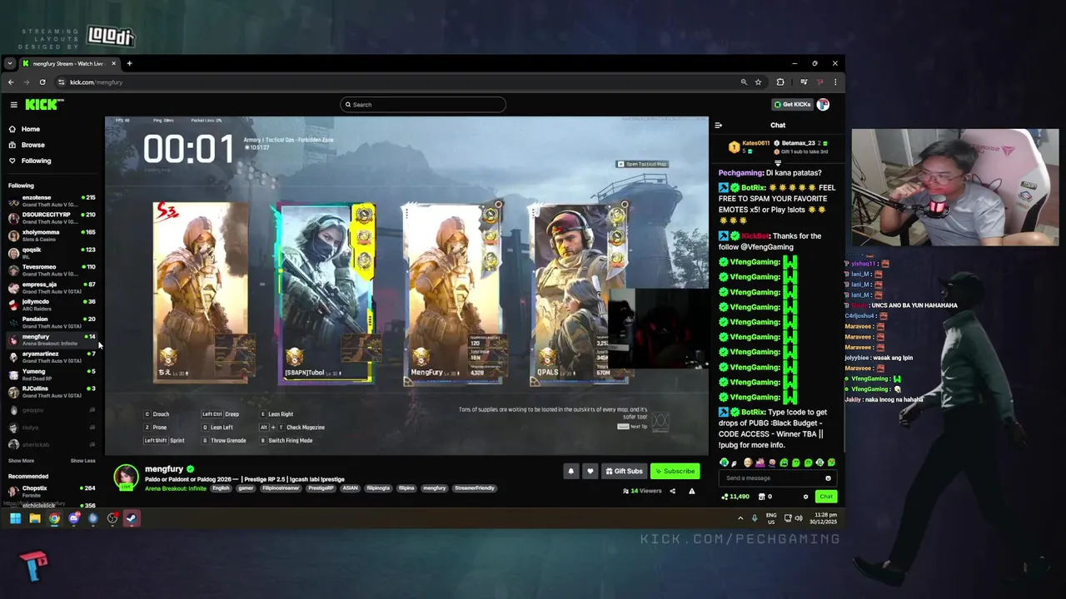Select empress_aja channel in sidebar
The height and width of the screenshot is (599, 1066).
(x=52, y=288)
